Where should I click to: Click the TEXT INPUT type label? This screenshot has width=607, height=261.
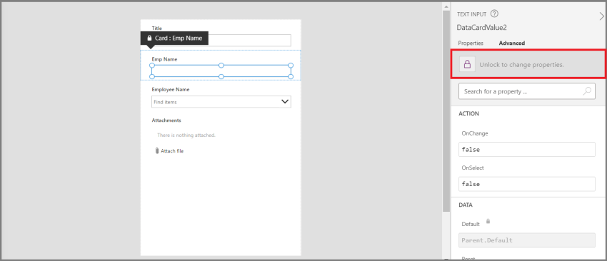472,14
